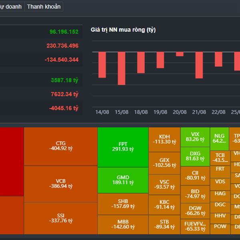Select the green NLG treemap cell
Viewport: 240px width, 240px height.
220,139
